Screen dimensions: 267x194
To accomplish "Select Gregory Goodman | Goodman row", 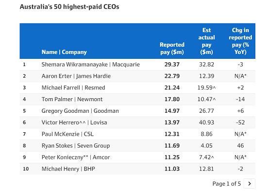I will pos(137,111).
